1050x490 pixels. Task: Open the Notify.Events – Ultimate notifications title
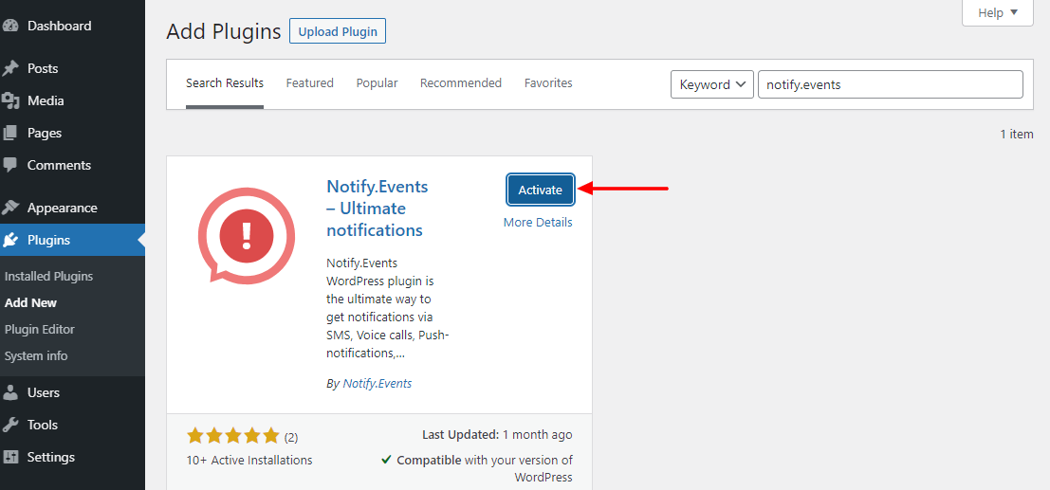[x=377, y=209]
